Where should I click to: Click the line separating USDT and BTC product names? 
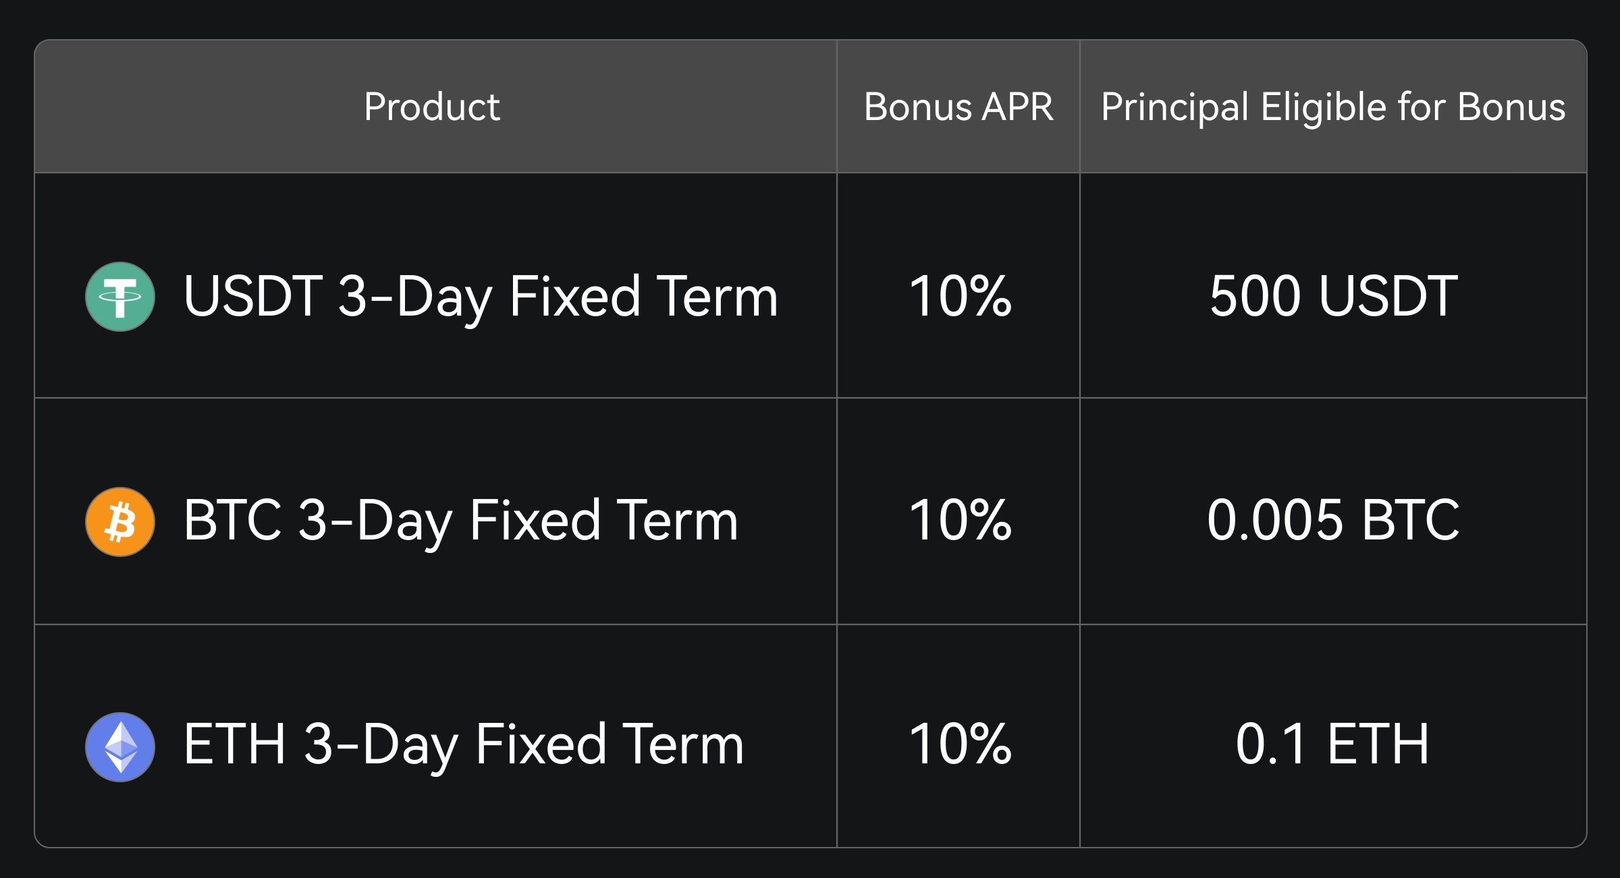435,398
